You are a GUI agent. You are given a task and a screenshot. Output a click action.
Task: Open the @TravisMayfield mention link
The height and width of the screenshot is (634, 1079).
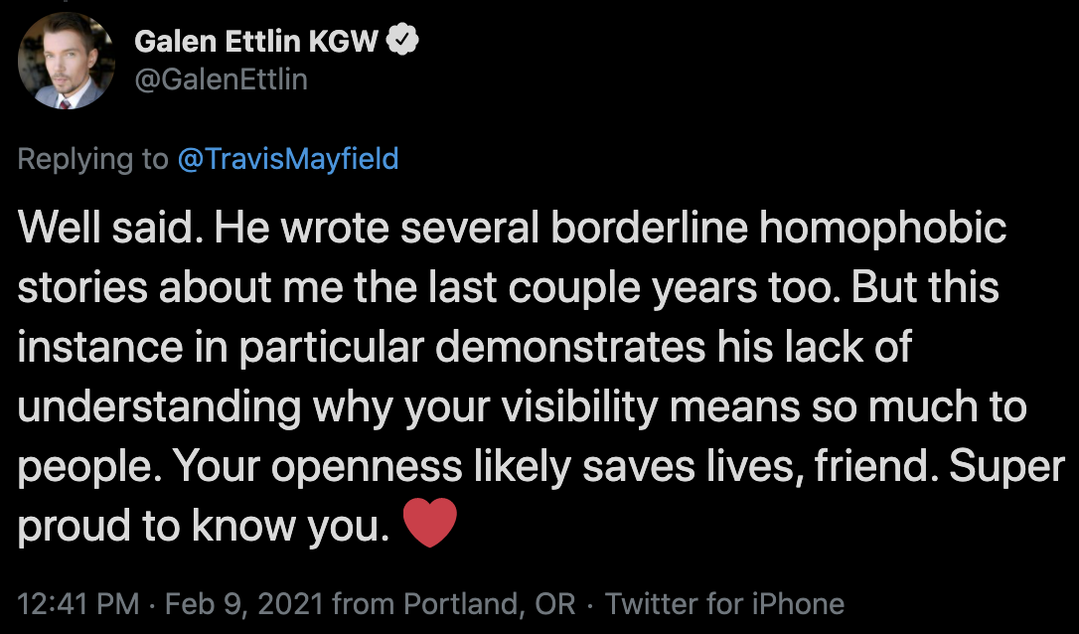click(288, 159)
